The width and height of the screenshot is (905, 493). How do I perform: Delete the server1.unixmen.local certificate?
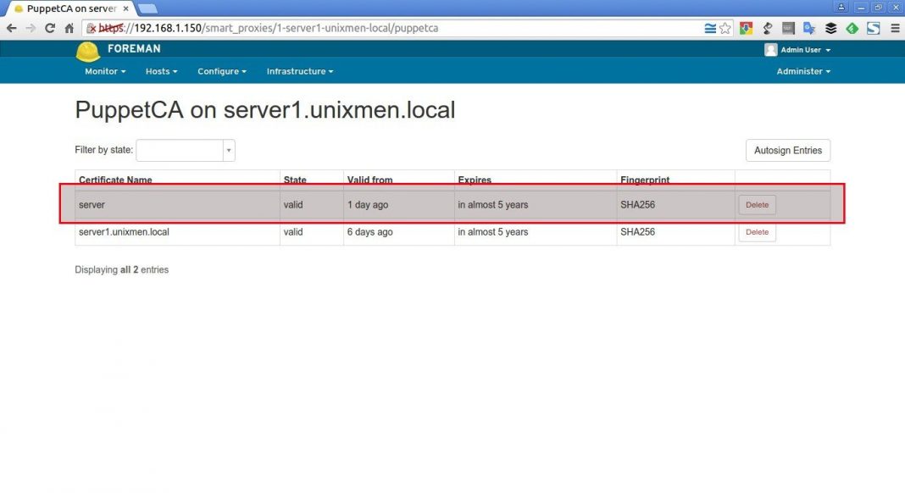coord(757,232)
